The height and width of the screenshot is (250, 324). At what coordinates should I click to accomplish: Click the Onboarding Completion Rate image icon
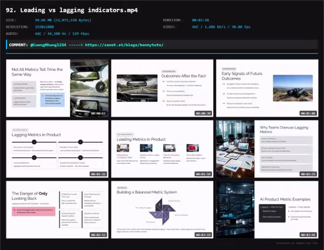coord(123,148)
